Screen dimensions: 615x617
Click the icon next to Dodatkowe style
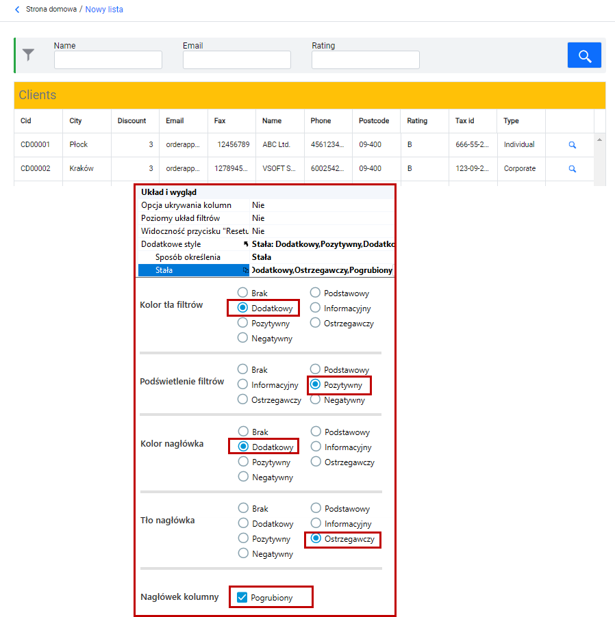click(245, 244)
